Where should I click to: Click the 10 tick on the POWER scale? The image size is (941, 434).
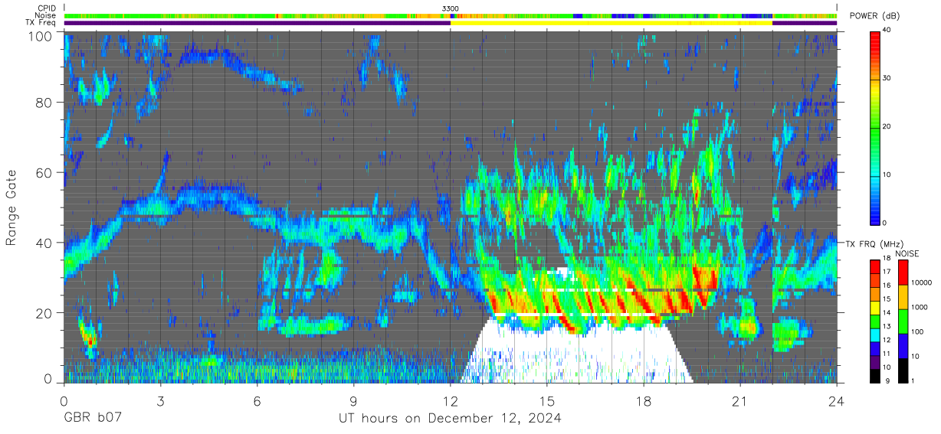[886, 175]
